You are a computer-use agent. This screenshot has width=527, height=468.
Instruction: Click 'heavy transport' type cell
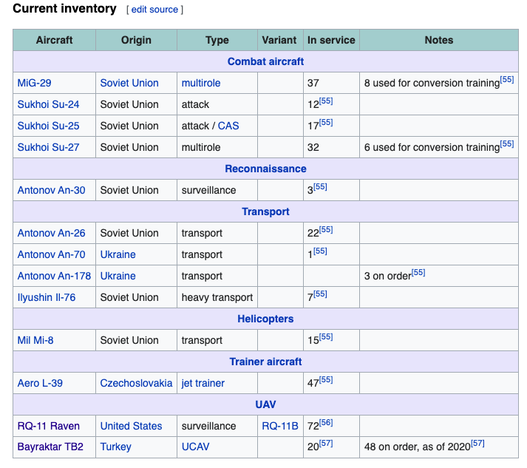217,297
